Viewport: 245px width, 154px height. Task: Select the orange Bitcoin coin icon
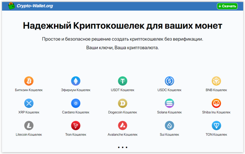coord(29,81)
